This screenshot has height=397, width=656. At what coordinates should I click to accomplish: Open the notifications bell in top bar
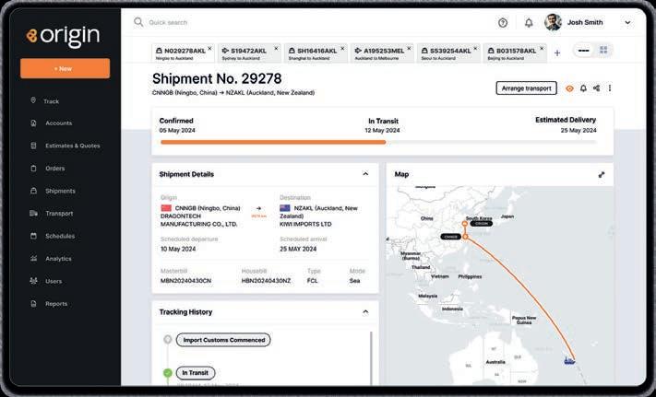(x=529, y=22)
